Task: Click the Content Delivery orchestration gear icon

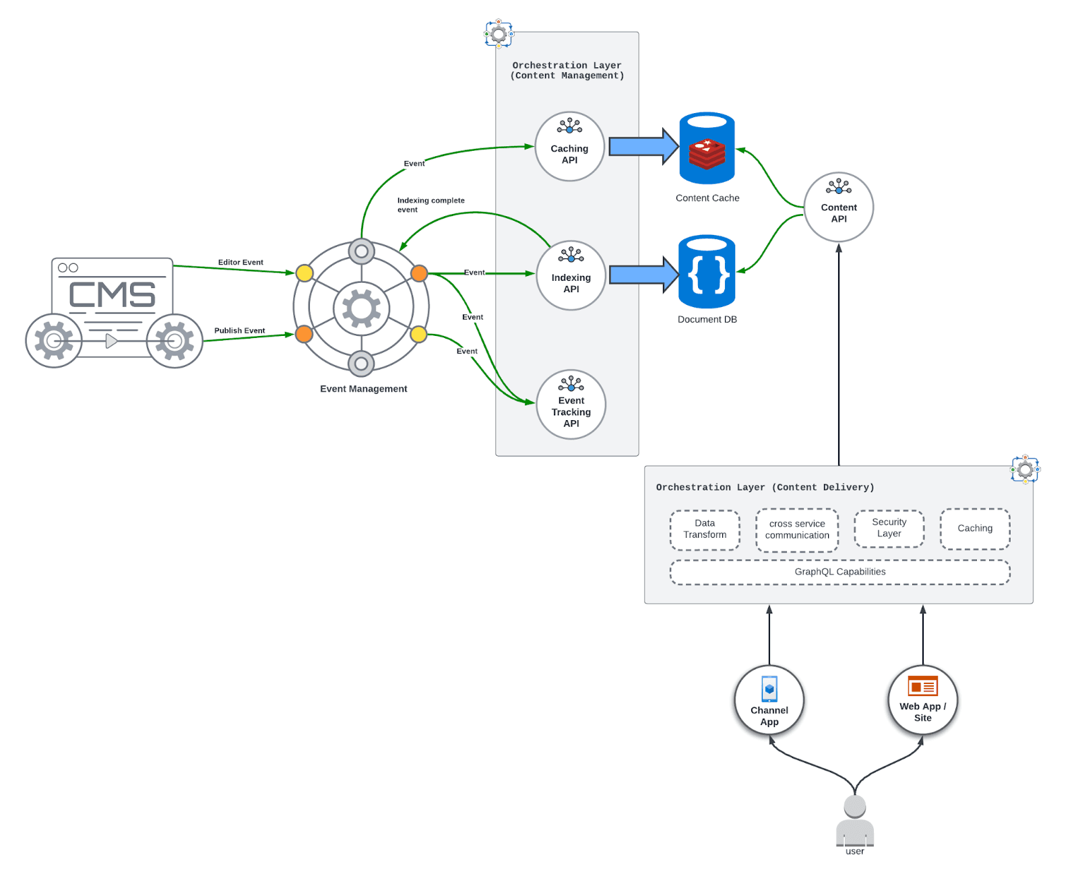Action: click(x=1025, y=469)
